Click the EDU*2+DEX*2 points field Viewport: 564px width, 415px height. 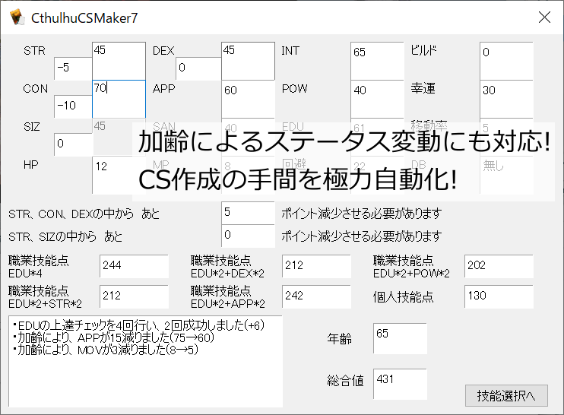(x=316, y=267)
